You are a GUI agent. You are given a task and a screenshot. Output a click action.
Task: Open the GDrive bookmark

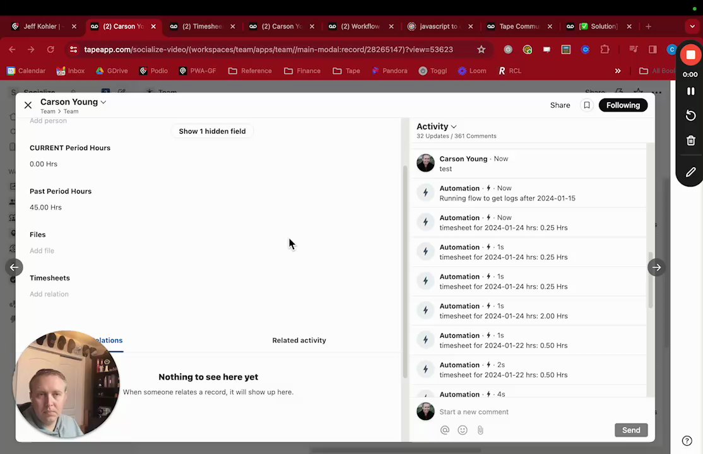click(x=112, y=71)
